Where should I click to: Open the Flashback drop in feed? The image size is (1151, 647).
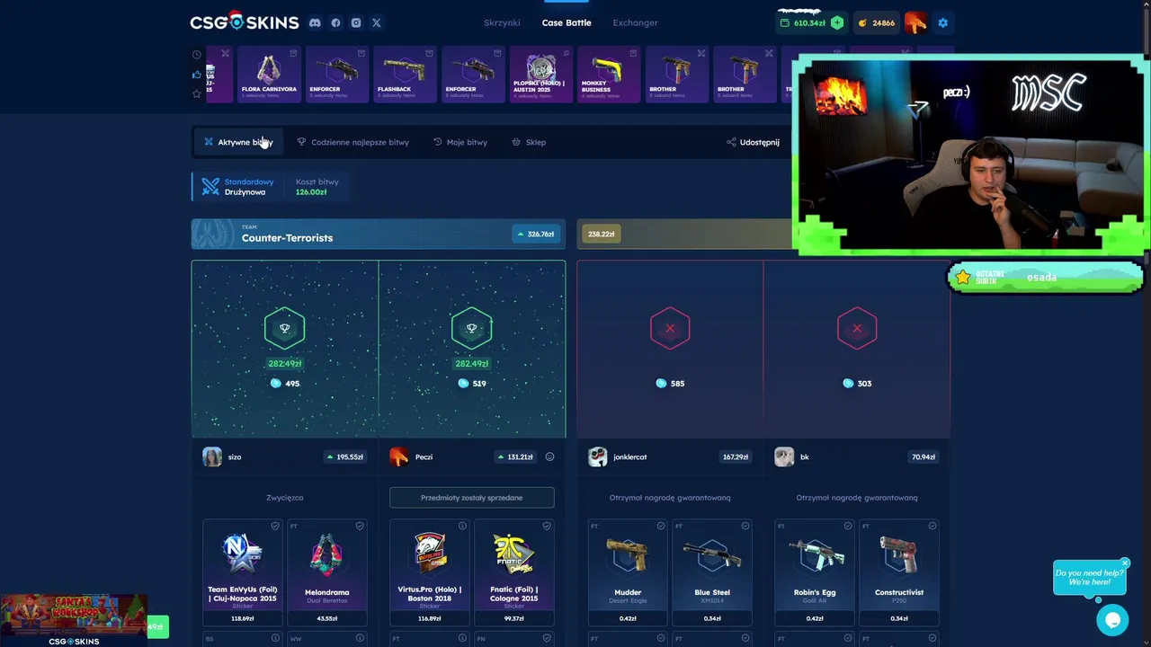(x=405, y=74)
